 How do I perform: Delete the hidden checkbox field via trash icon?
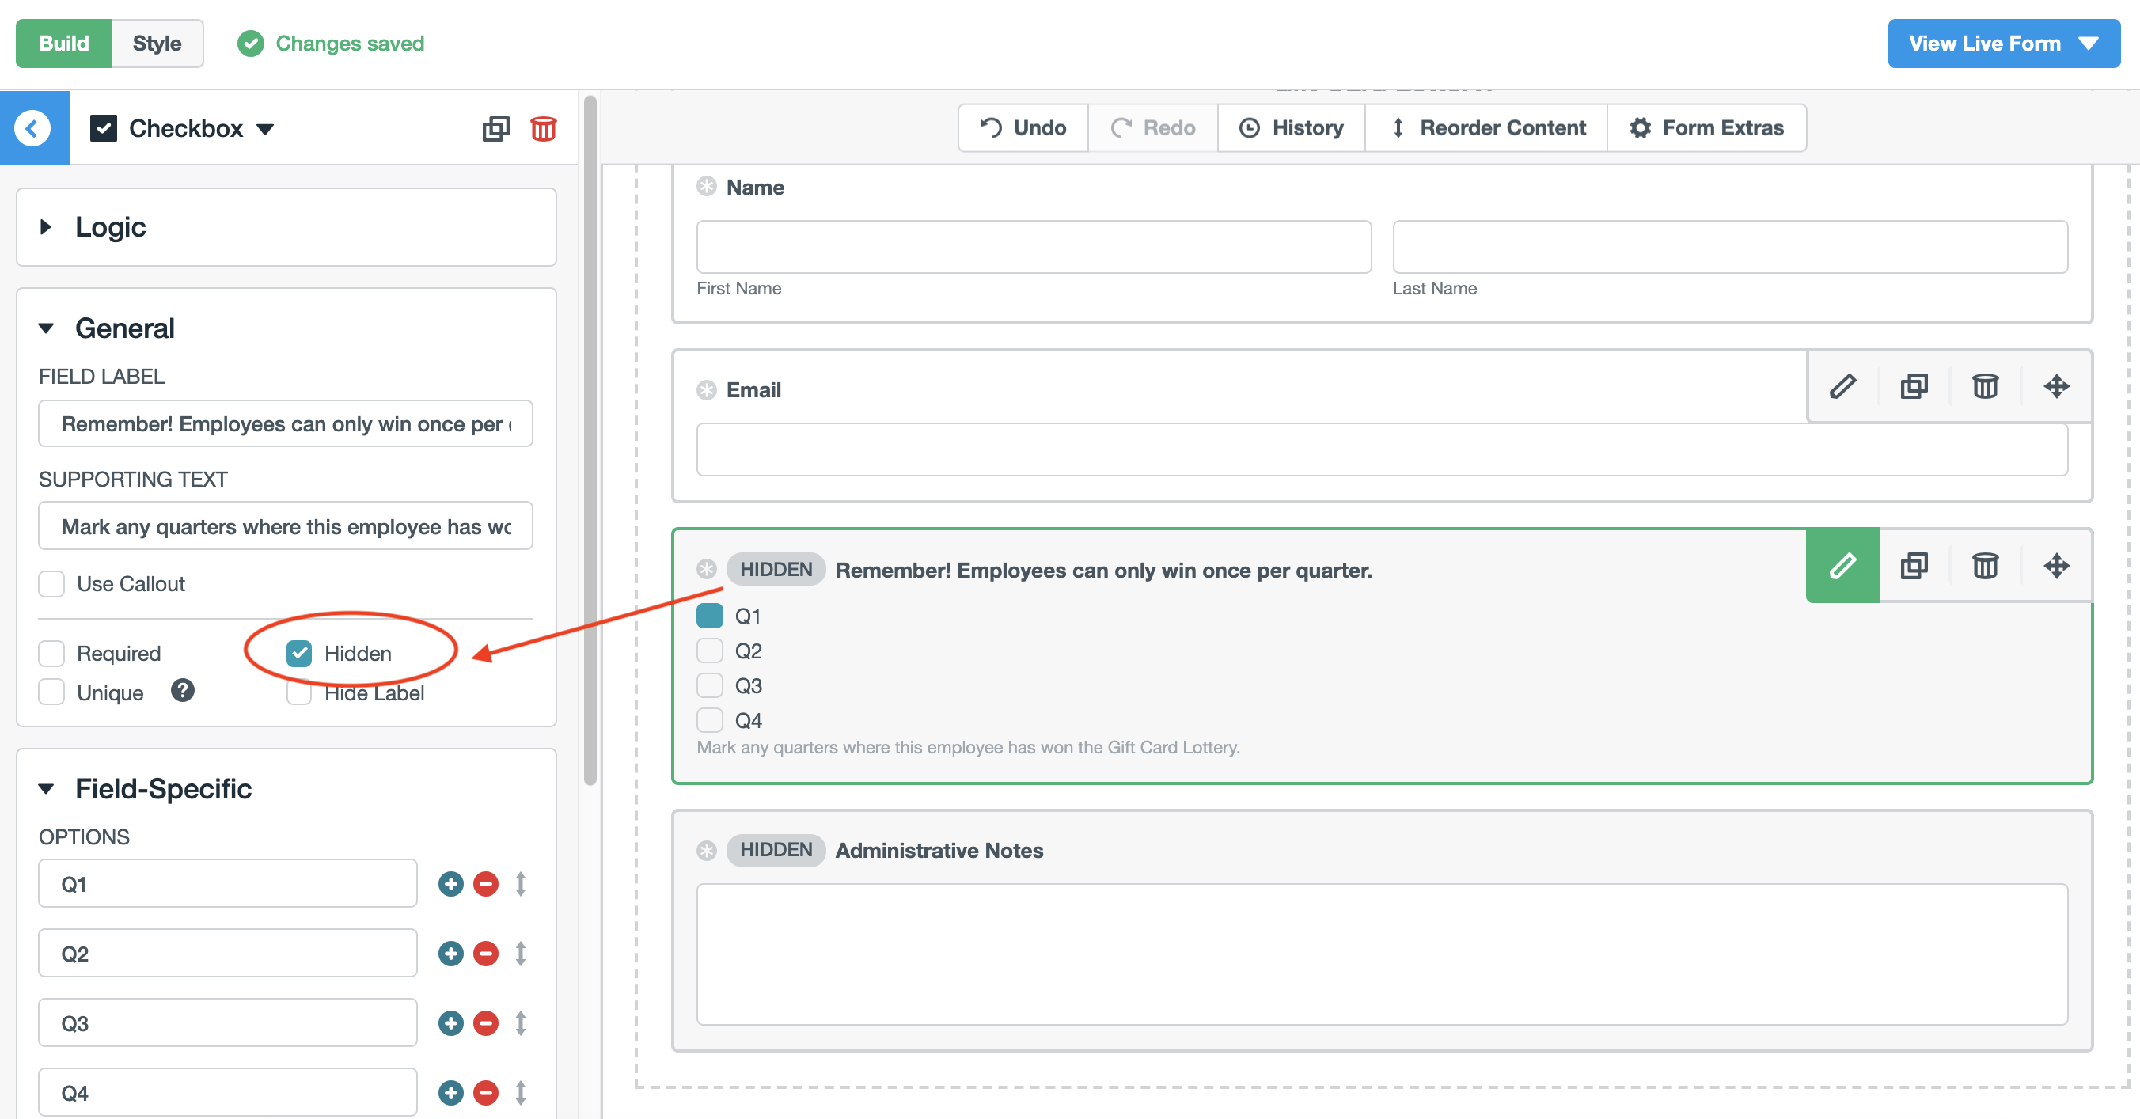[x=1985, y=567]
